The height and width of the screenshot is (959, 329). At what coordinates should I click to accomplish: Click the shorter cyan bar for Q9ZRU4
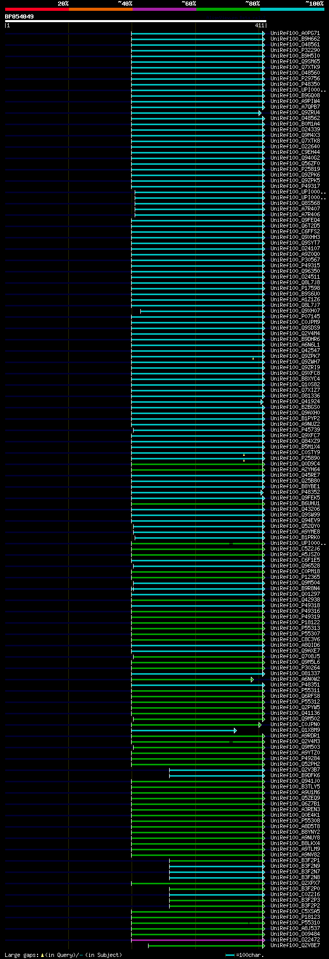[195, 113]
